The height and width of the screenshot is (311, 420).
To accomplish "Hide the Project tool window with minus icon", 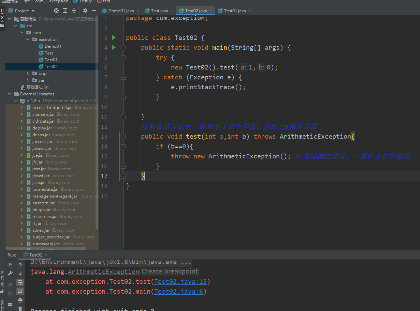I will tap(94, 11).
